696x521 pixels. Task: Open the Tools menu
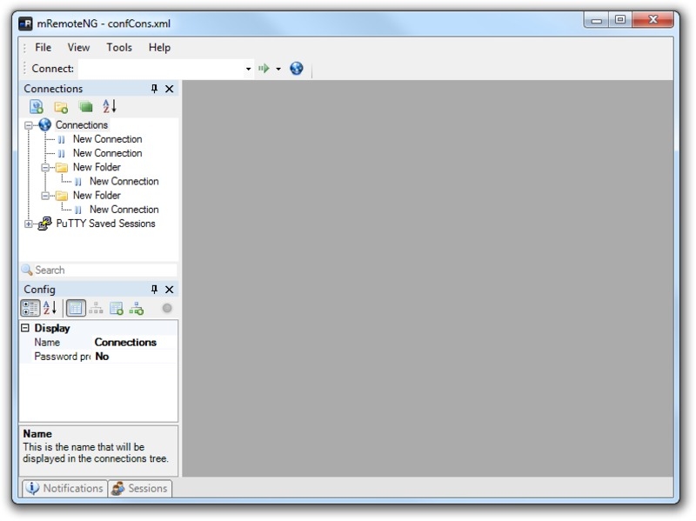point(119,48)
